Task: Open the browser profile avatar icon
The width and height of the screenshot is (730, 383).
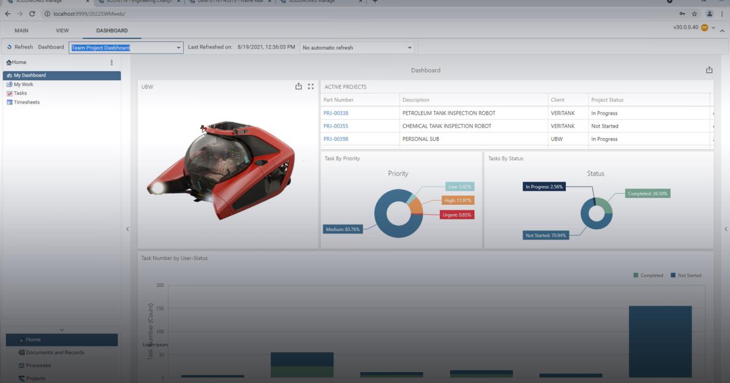Action: coord(709,13)
